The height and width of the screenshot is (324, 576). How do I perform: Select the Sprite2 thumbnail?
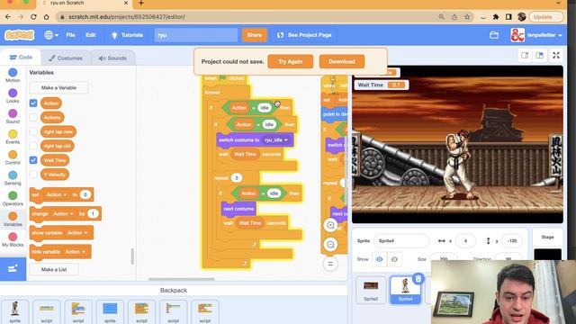(x=371, y=290)
